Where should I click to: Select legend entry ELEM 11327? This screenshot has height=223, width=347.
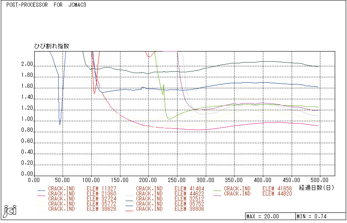point(101,189)
